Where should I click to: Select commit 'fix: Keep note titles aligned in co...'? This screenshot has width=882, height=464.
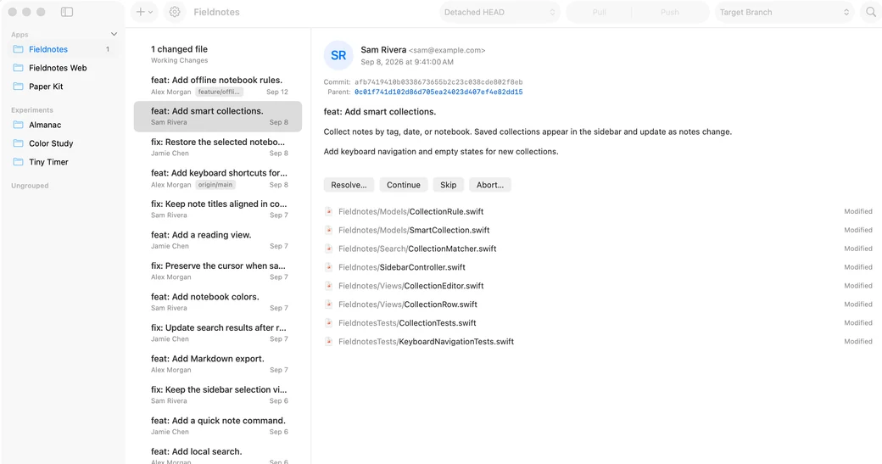coord(218,210)
